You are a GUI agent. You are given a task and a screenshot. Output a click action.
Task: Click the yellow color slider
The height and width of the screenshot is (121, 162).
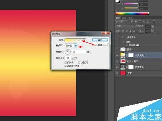[x=131, y=8]
